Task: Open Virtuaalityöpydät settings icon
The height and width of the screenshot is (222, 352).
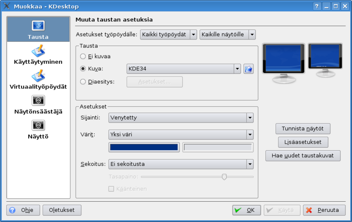Action: tap(38, 76)
